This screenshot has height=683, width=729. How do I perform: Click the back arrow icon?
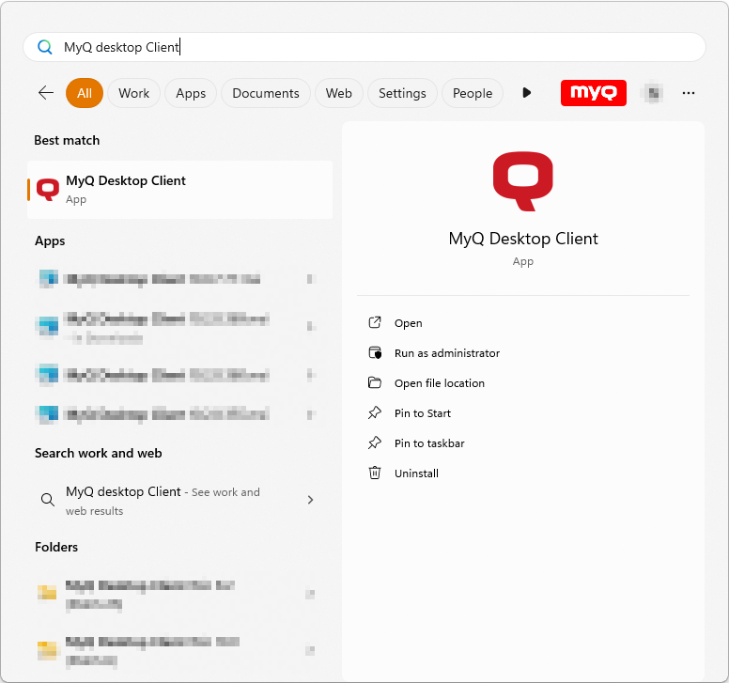pos(46,93)
